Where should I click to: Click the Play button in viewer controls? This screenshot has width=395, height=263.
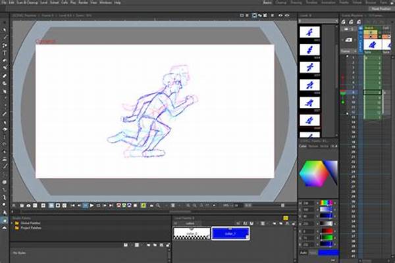(92, 206)
